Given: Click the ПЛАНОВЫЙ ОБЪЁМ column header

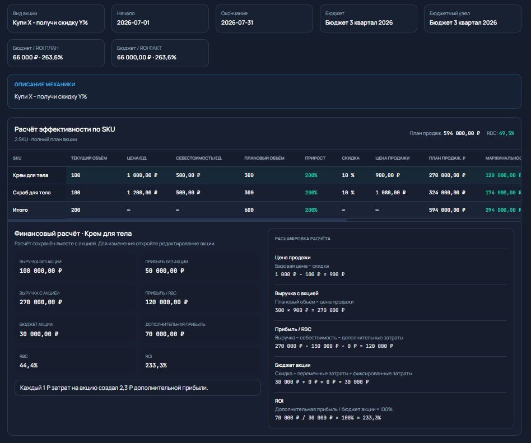Looking at the screenshot, I should pyautogui.click(x=264, y=158).
